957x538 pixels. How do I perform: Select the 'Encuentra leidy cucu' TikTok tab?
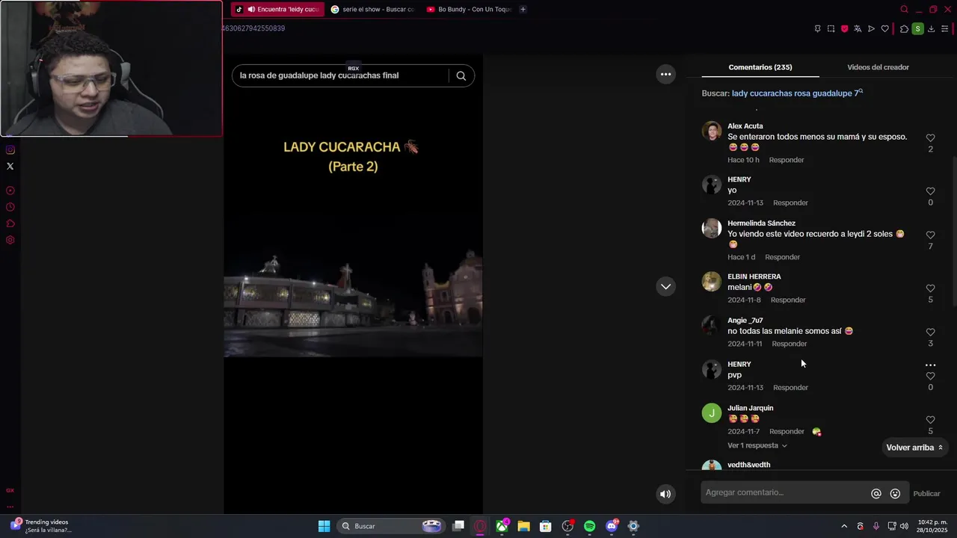[x=277, y=9]
